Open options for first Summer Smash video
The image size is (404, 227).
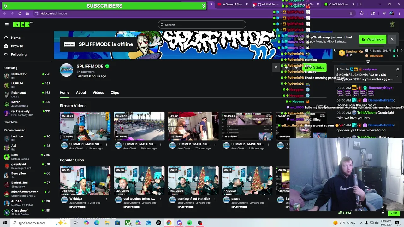pos(107,144)
